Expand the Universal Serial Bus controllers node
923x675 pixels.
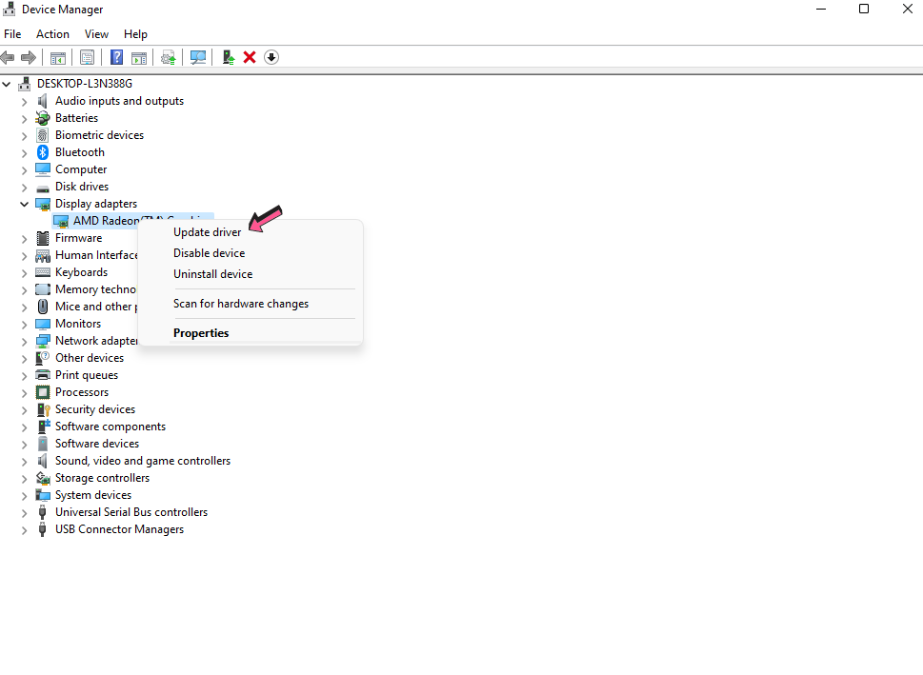[25, 512]
